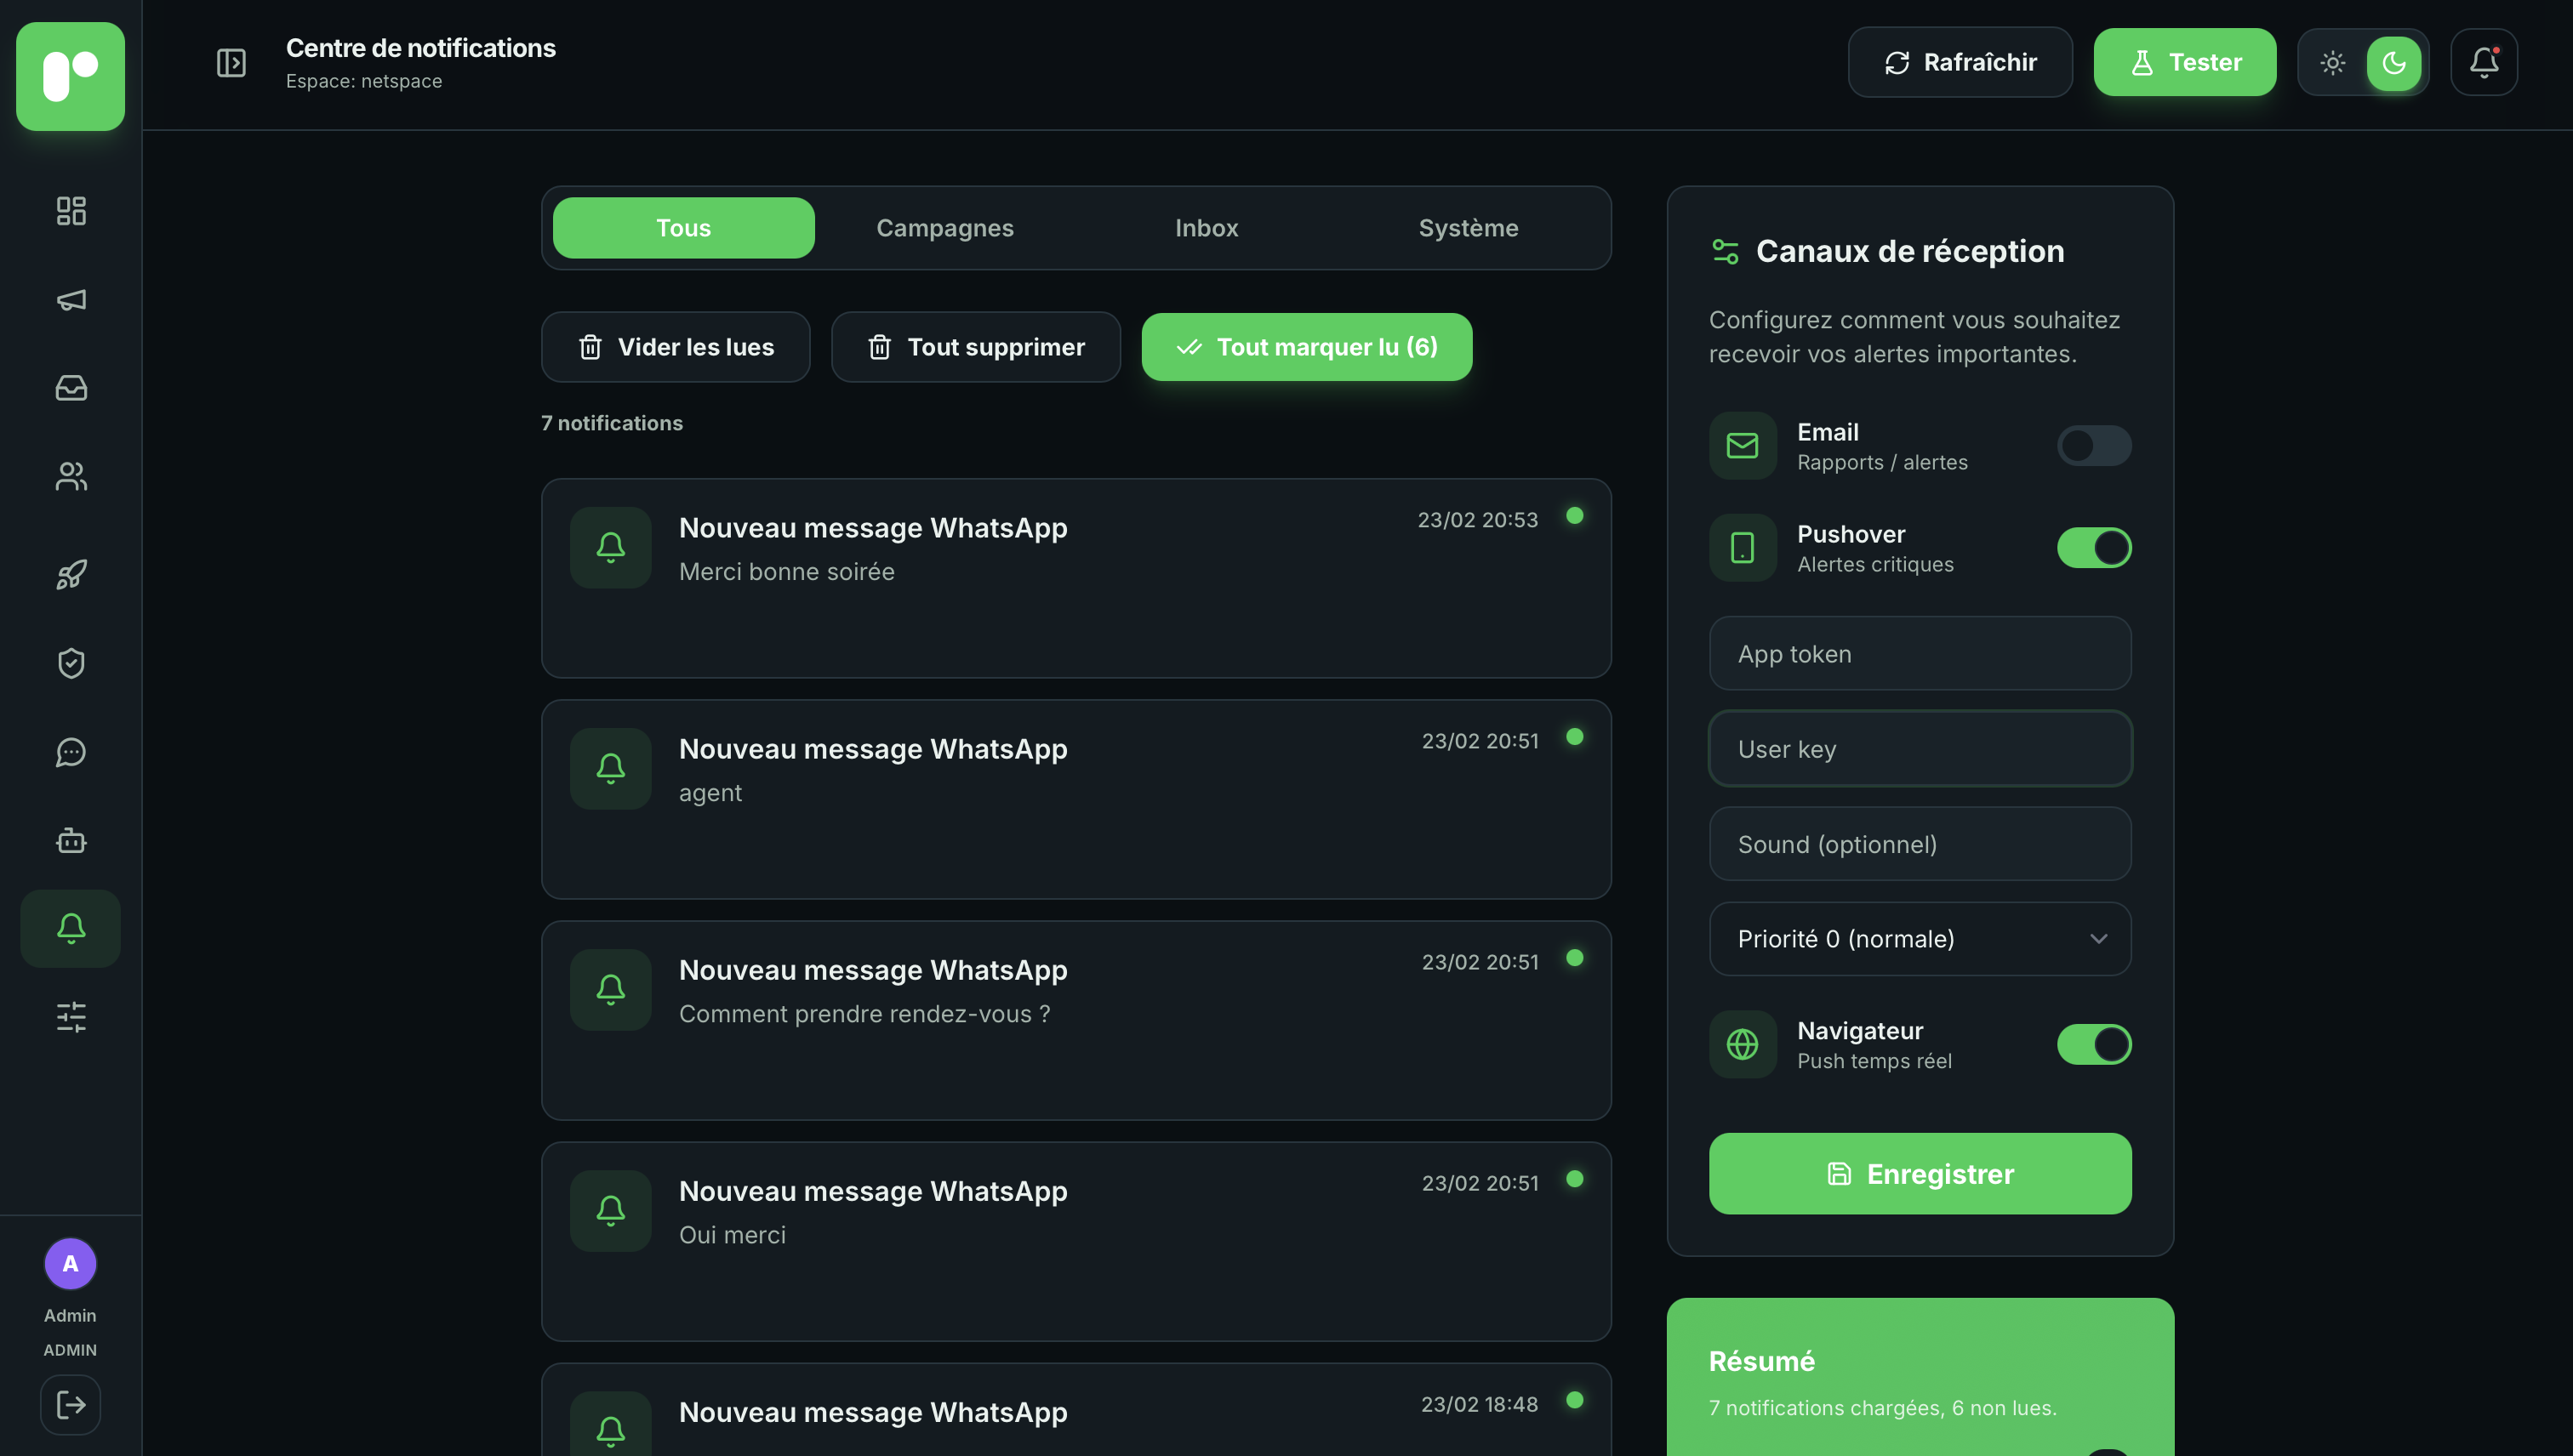Open campaigns megaphone icon in sidebar
2573x1456 pixels.
(71, 299)
